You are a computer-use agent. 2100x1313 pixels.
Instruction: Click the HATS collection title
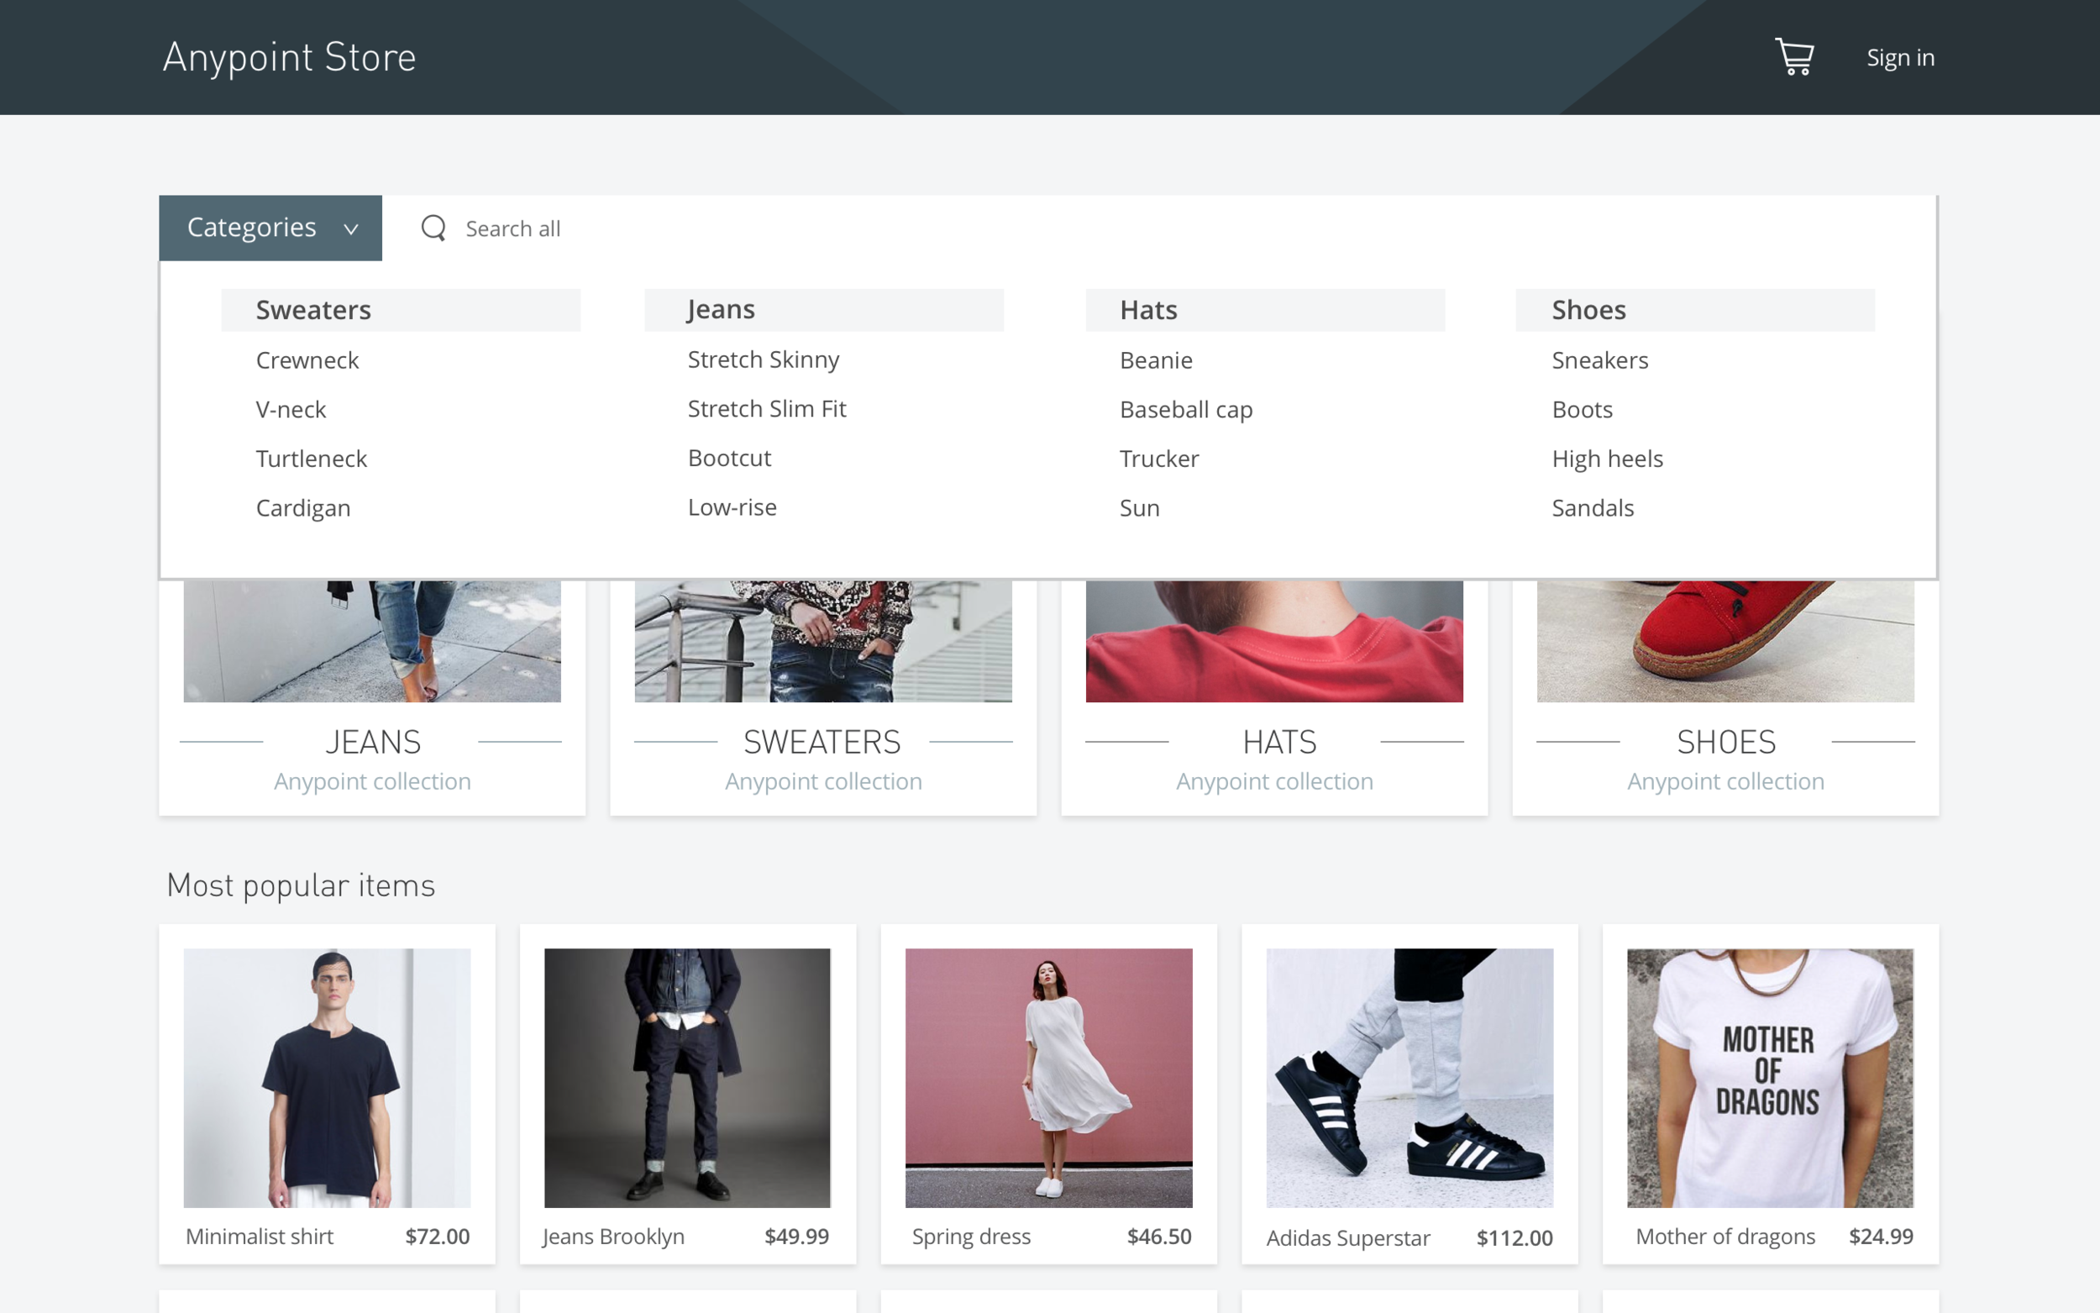[1279, 742]
